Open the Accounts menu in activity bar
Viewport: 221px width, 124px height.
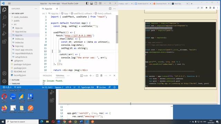click(x=4, y=73)
